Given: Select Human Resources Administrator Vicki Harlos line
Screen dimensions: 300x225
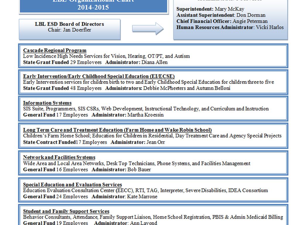Looking at the screenshot, I should point(230,27).
